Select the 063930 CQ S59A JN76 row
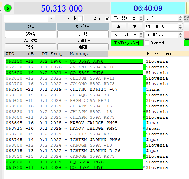 (74, 167)
